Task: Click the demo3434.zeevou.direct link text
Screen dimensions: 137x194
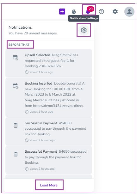Action: 58,106
